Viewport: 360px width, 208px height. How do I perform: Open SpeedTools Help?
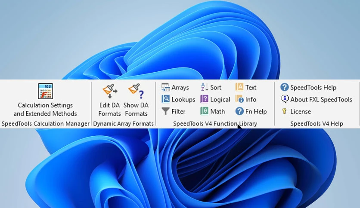308,88
